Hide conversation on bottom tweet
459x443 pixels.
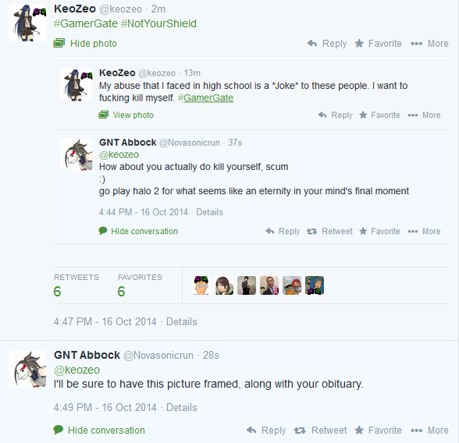(99, 431)
